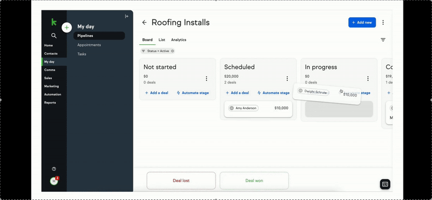This screenshot has width=432, height=200.
Task: Click the Deal lost drop zone
Action: pyautogui.click(x=181, y=181)
